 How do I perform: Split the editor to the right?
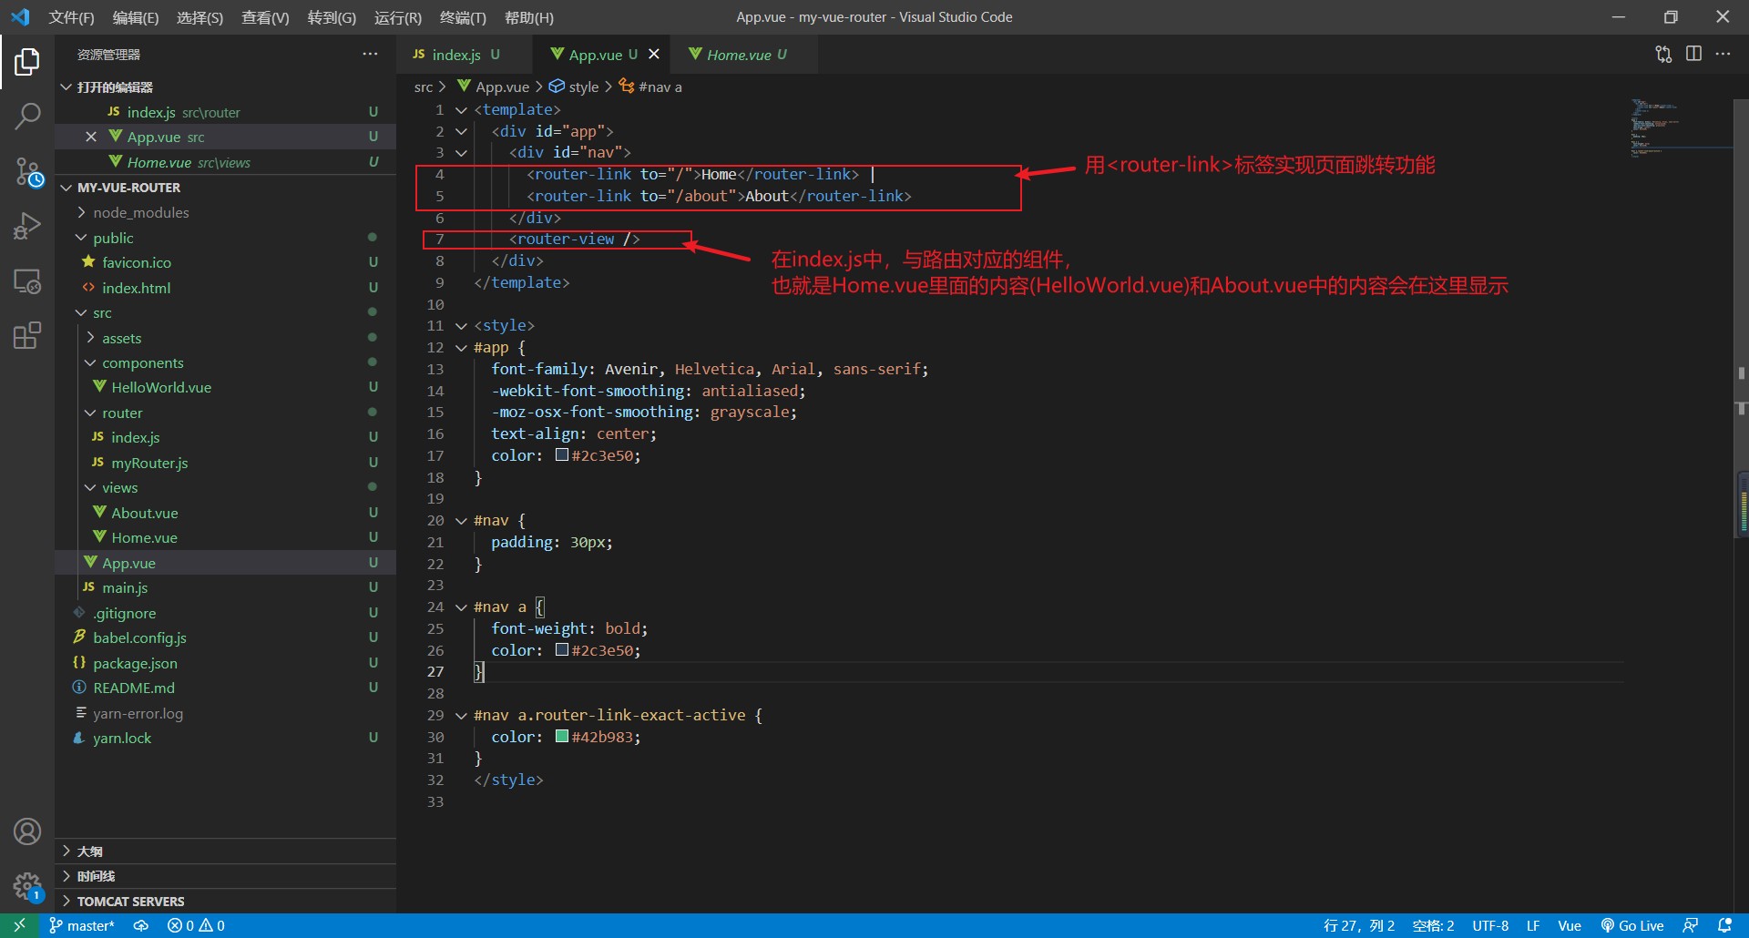[x=1693, y=55]
